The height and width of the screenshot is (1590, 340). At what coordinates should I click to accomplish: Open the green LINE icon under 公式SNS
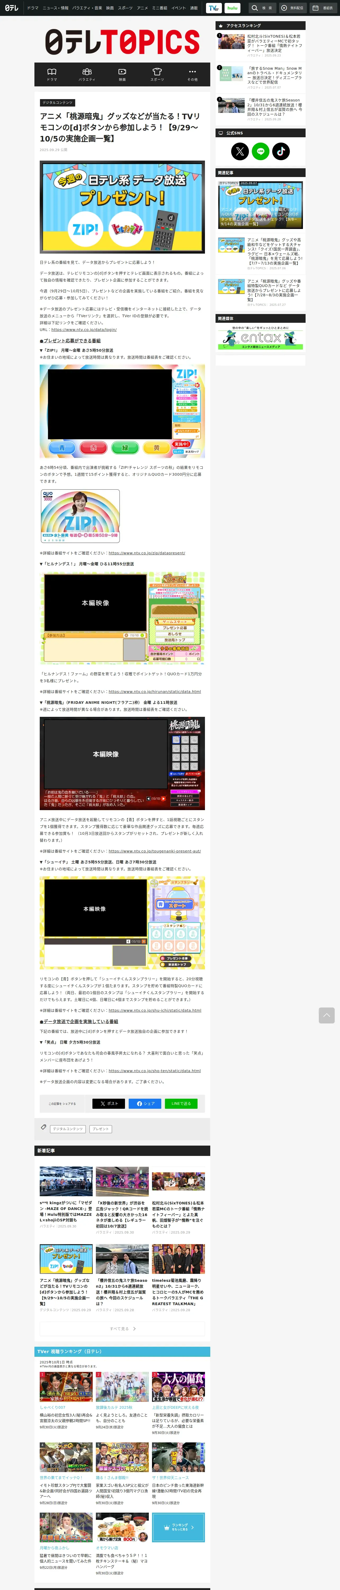260,151
